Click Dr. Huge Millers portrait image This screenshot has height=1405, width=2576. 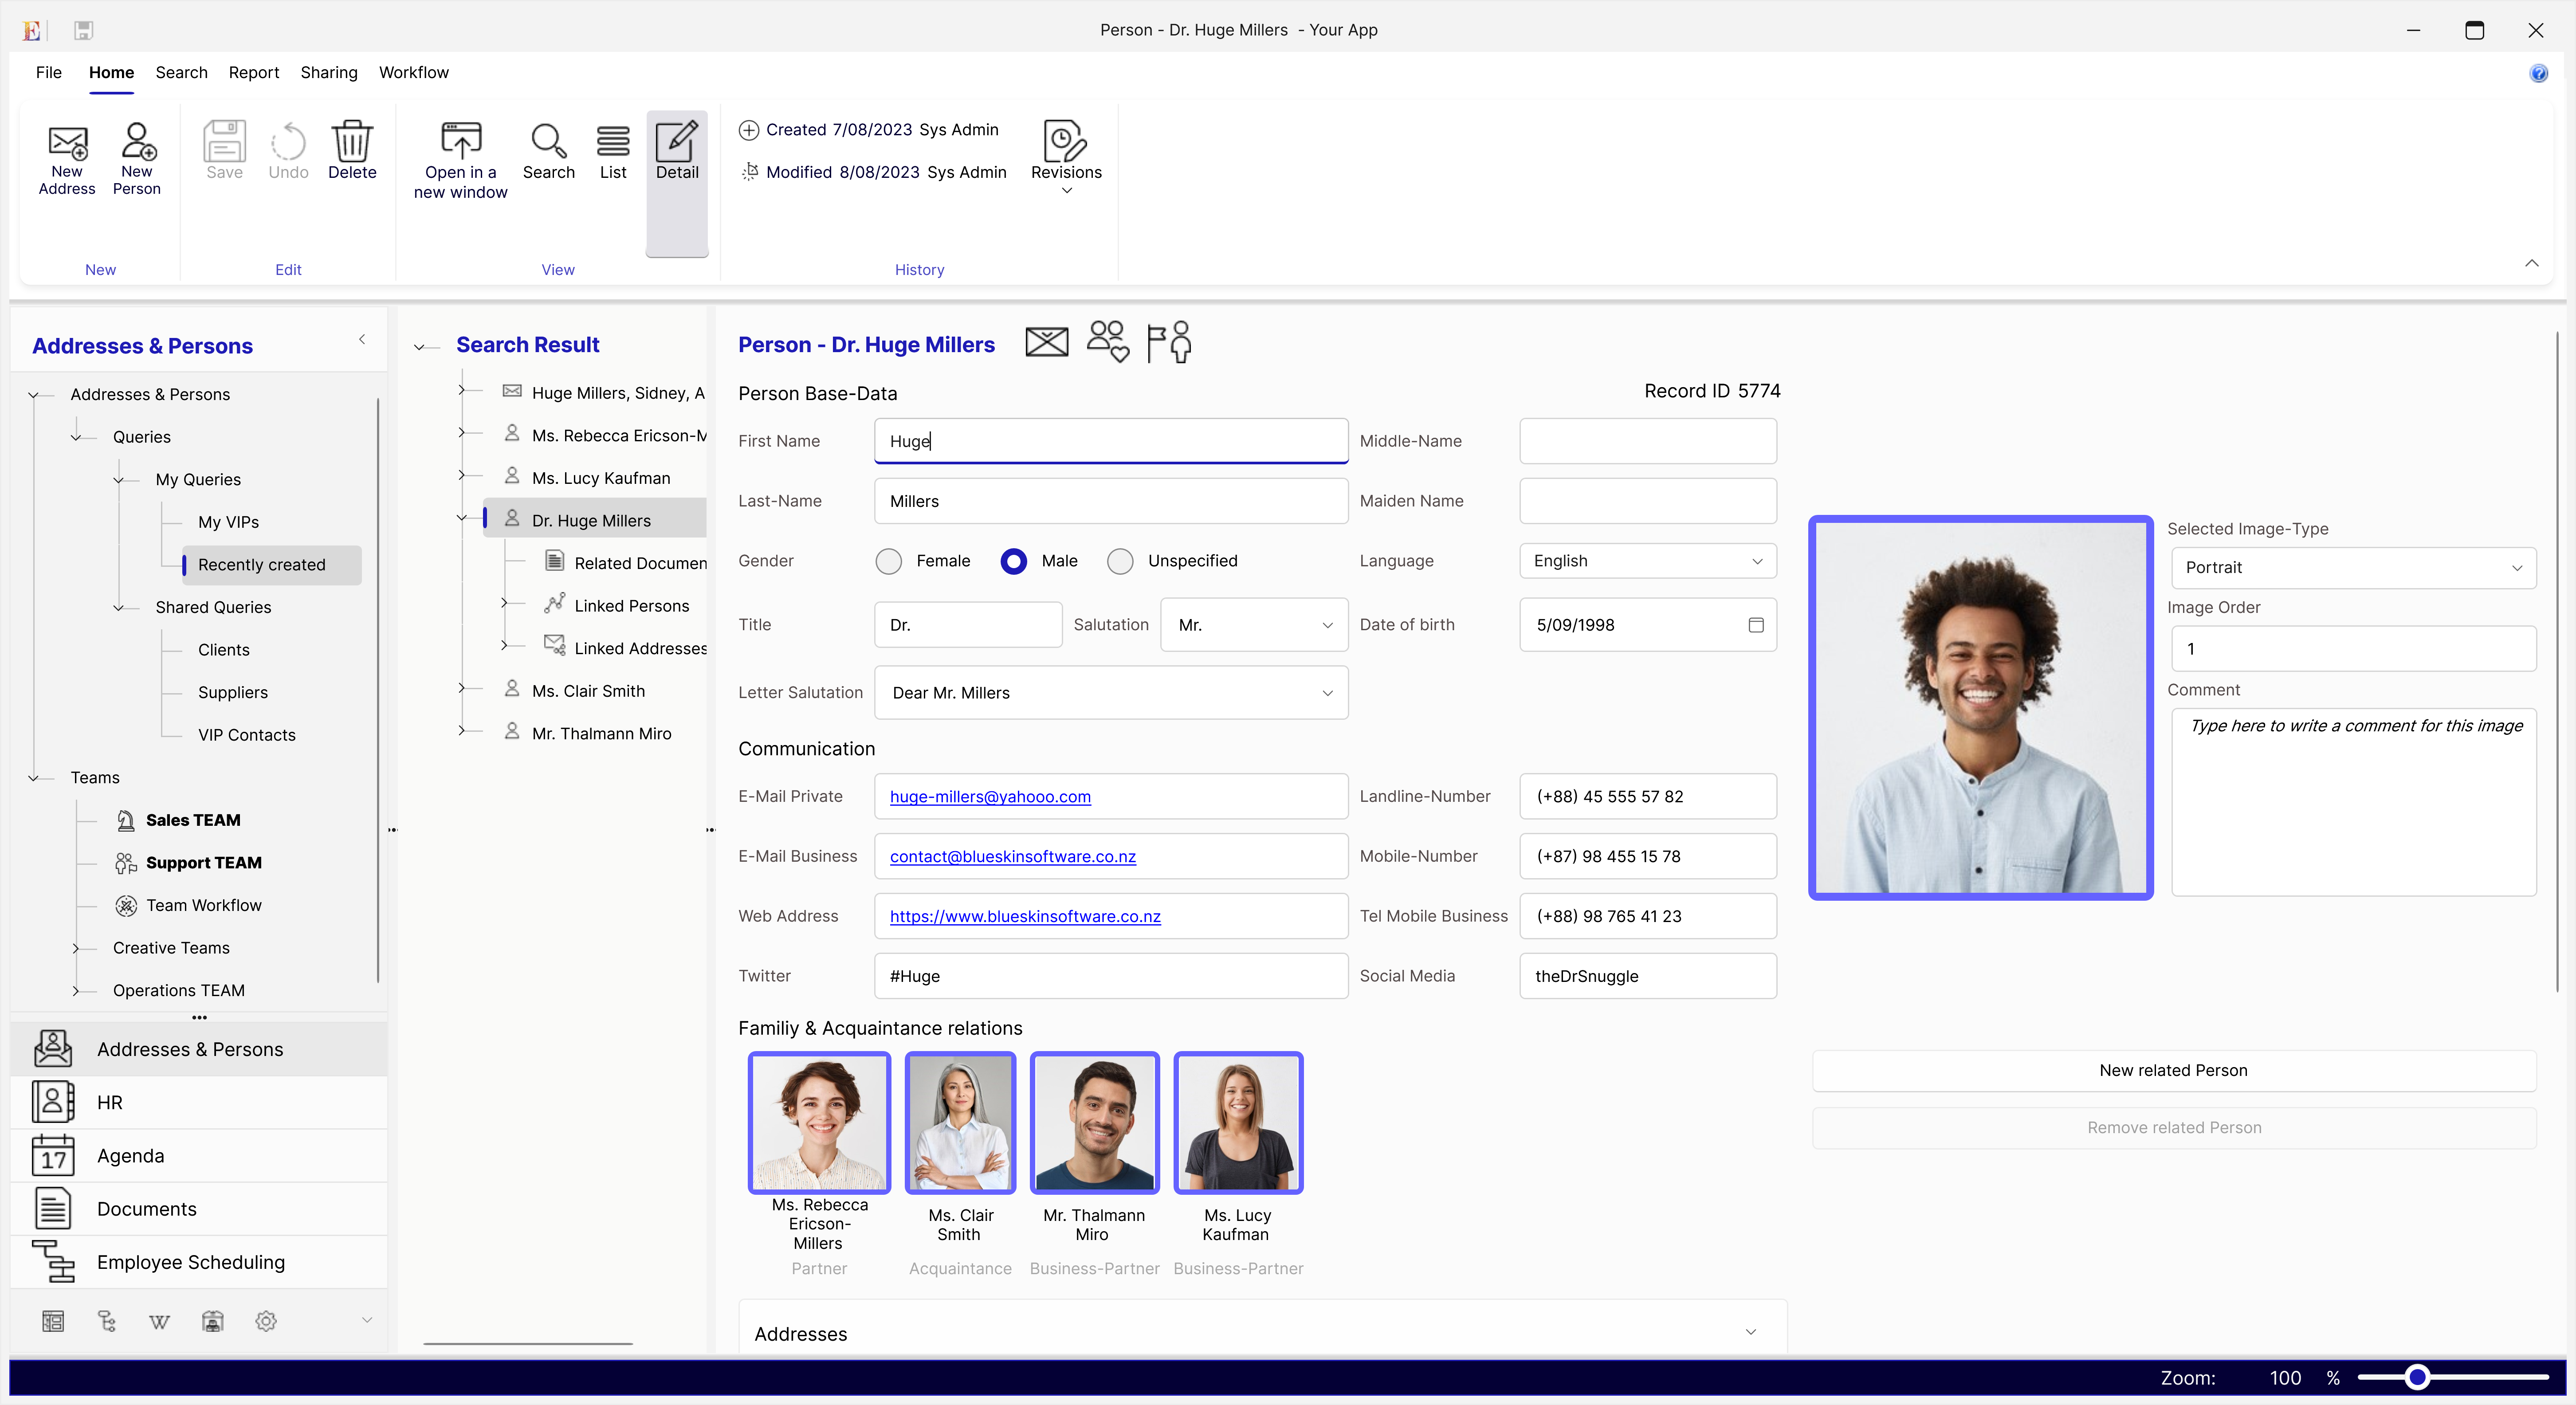tap(1980, 707)
